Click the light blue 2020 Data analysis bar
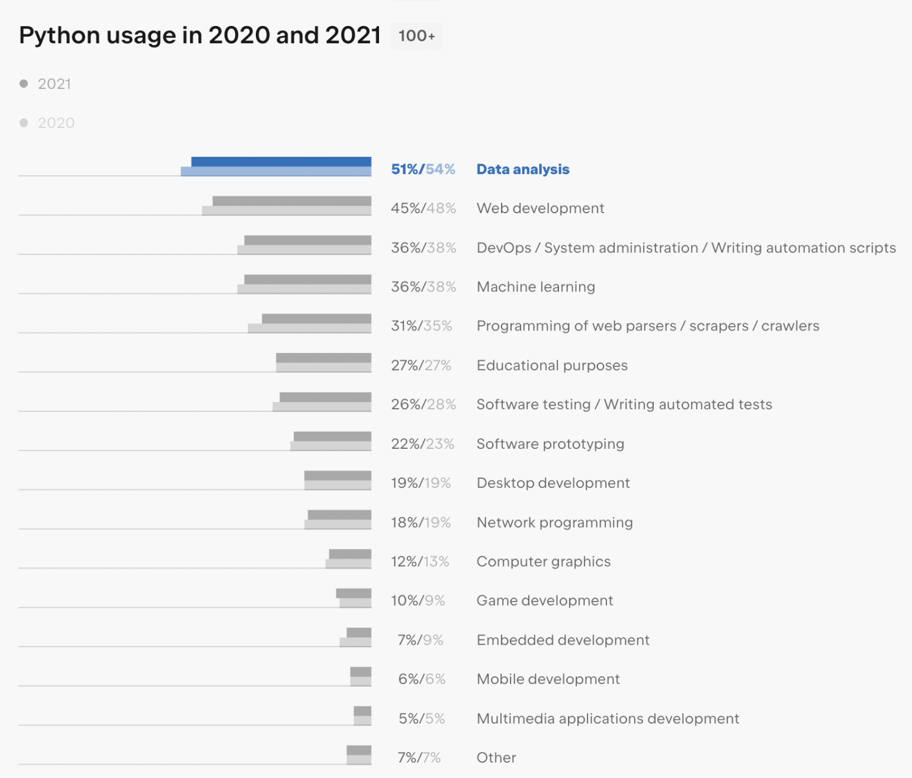Image resolution: width=912 pixels, height=778 pixels. click(275, 172)
